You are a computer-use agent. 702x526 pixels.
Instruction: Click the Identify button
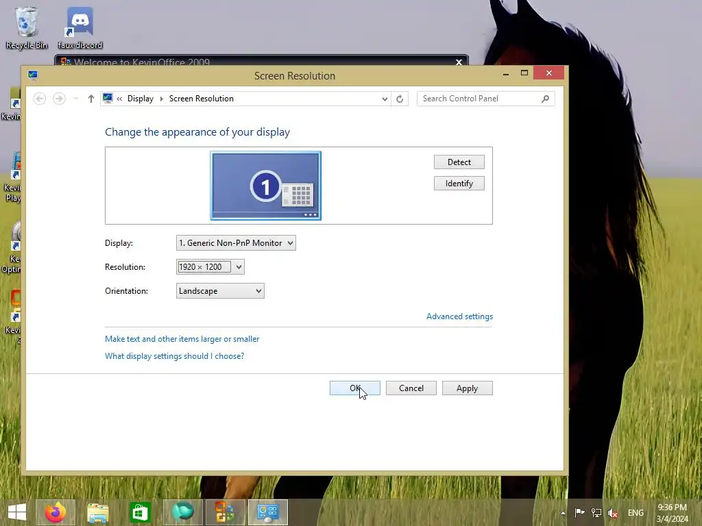pyautogui.click(x=459, y=184)
